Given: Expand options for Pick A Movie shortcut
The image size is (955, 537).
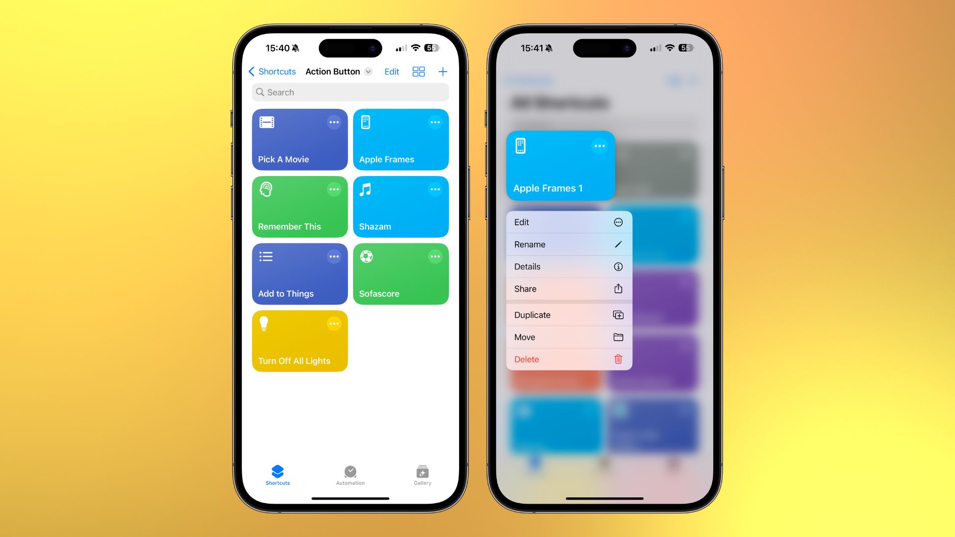Looking at the screenshot, I should click(x=335, y=122).
